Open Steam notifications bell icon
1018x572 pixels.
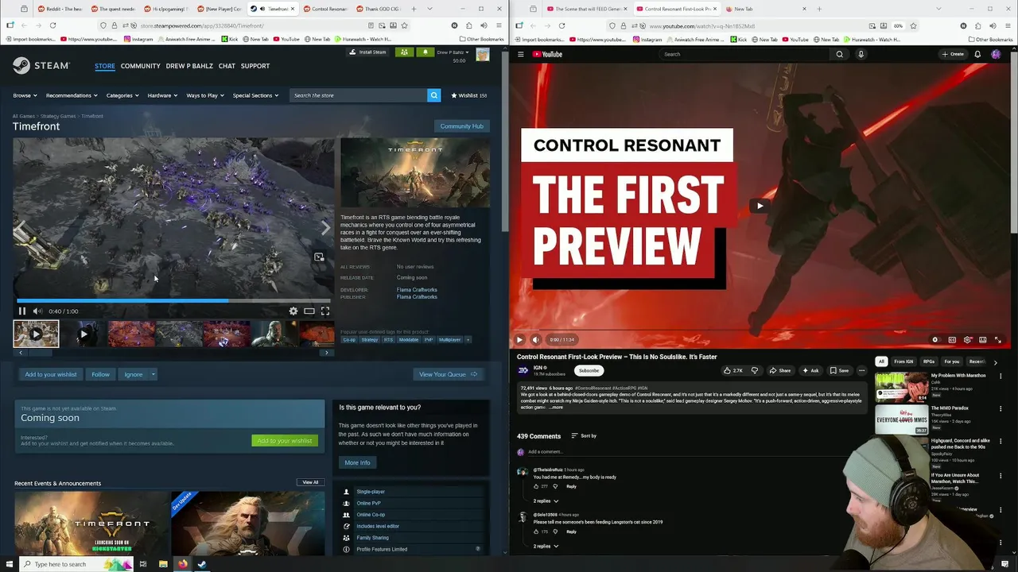click(x=425, y=52)
